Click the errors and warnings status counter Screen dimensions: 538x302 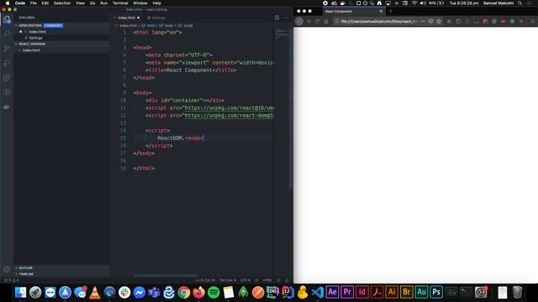pos(12,280)
